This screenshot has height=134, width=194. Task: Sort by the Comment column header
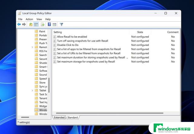click(x=173, y=32)
